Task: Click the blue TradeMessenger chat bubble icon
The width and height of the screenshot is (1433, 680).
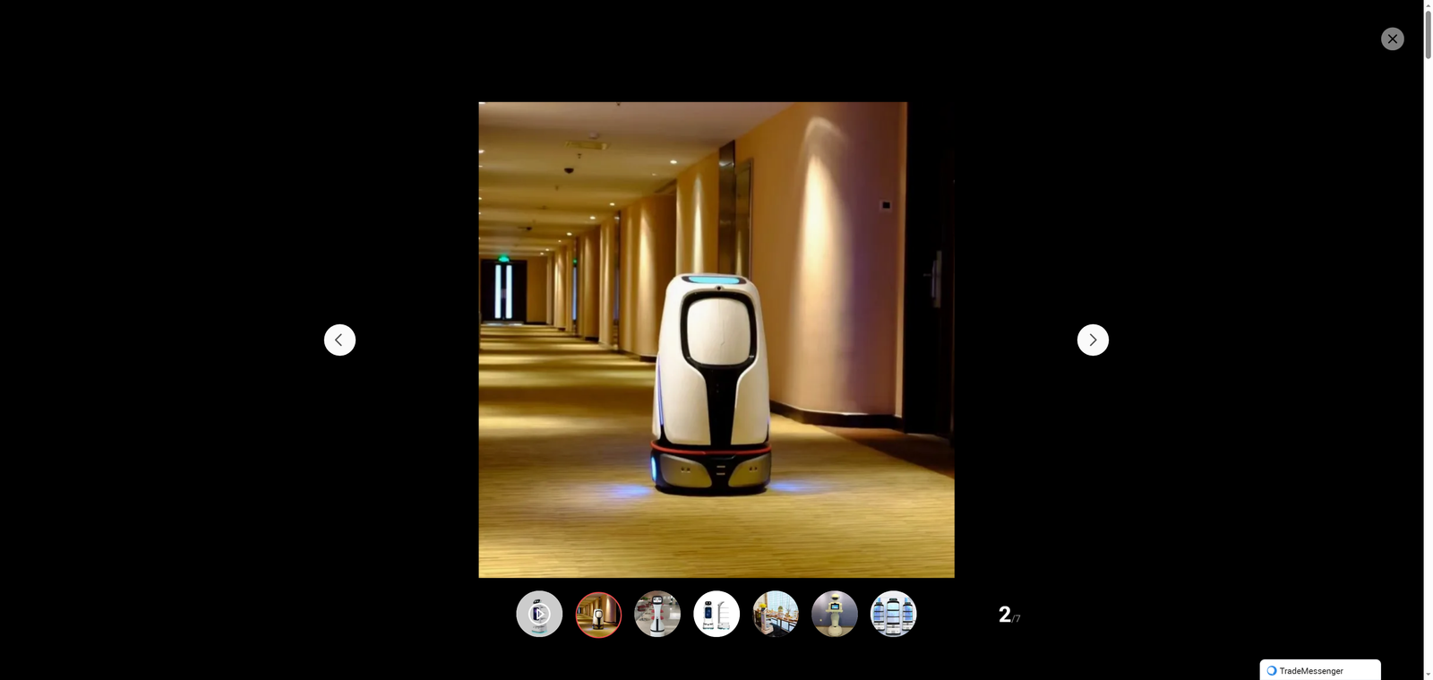Action: (x=1271, y=670)
